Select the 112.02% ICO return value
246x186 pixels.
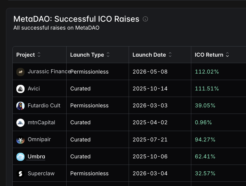(x=207, y=72)
